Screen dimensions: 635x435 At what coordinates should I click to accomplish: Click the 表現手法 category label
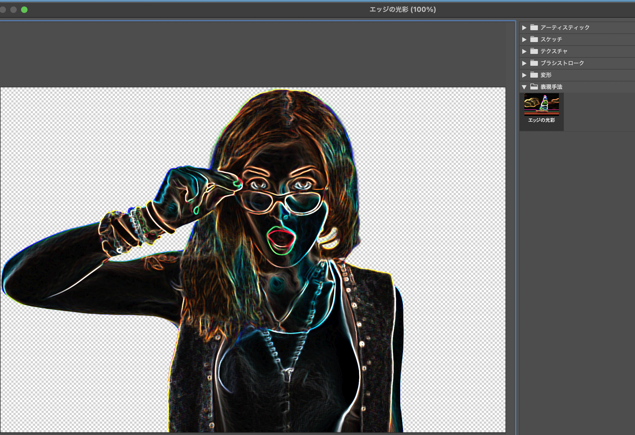tap(551, 87)
